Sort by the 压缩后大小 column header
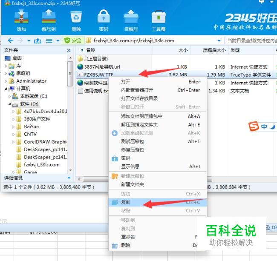The image size is (277, 261). [209, 50]
